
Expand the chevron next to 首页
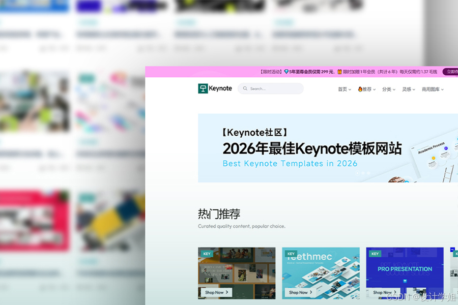click(x=350, y=89)
